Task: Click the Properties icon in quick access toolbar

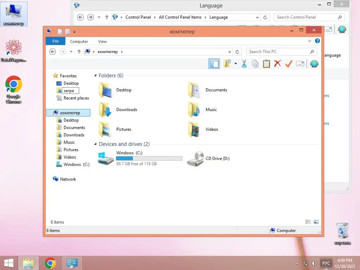Action: tap(60, 31)
